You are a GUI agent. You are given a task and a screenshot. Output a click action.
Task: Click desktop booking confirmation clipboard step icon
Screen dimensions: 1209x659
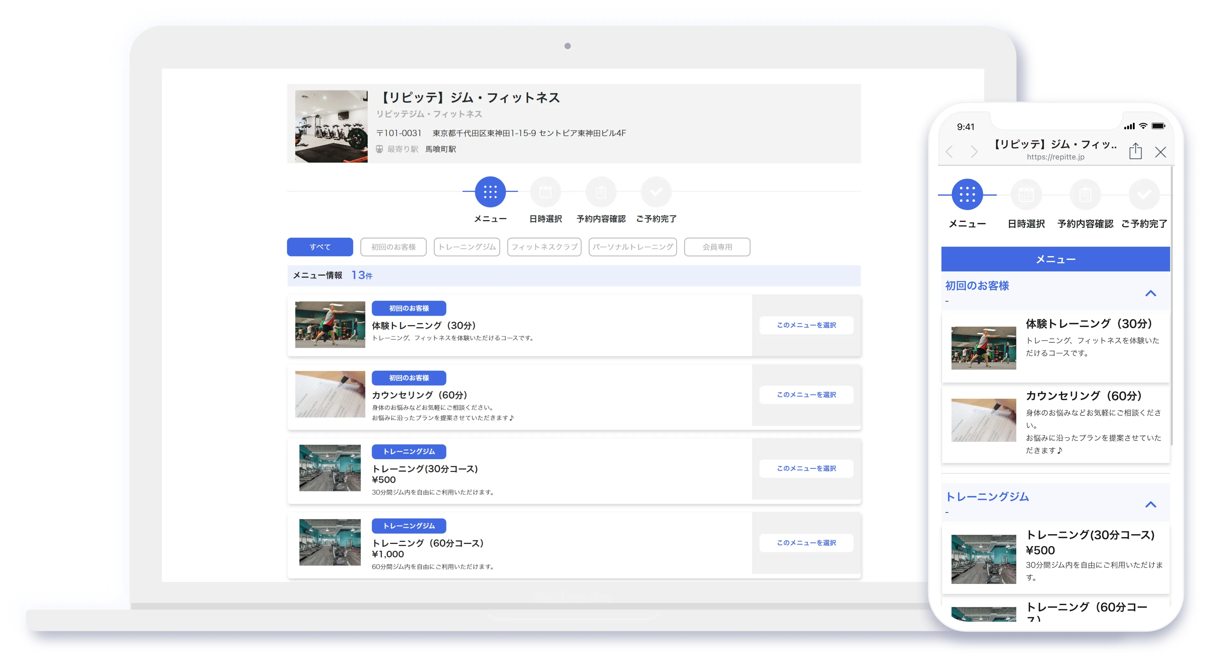point(601,192)
